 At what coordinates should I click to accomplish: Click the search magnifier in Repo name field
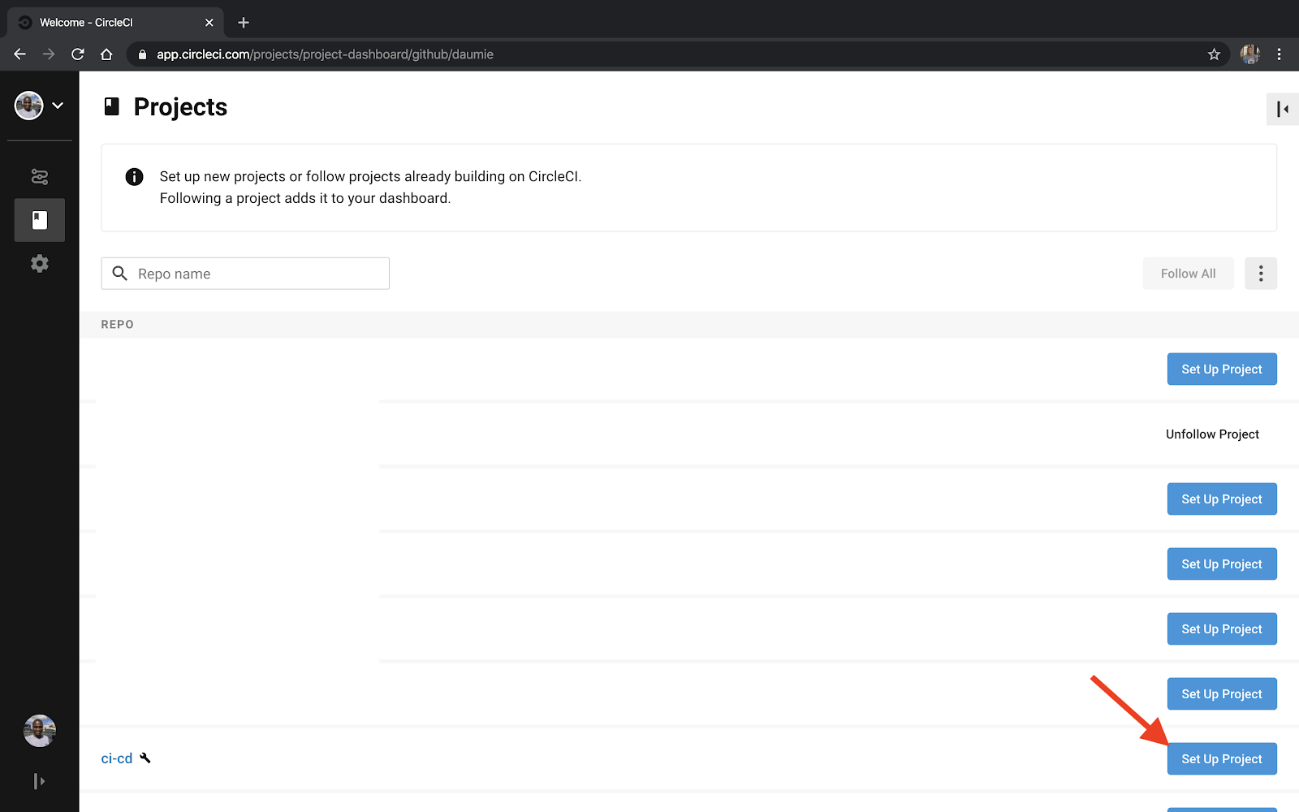(x=119, y=273)
